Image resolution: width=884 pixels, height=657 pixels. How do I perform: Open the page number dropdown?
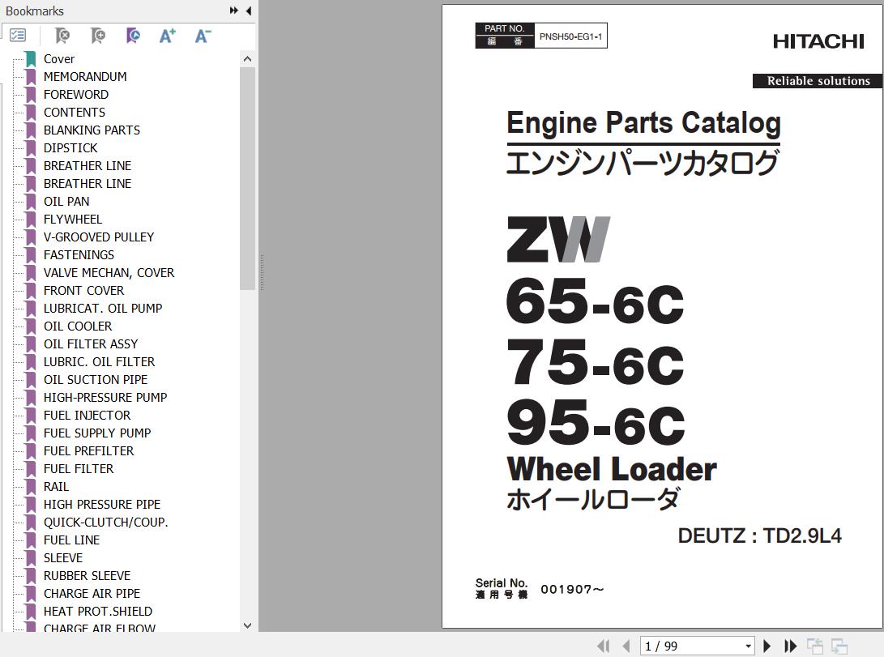click(748, 646)
